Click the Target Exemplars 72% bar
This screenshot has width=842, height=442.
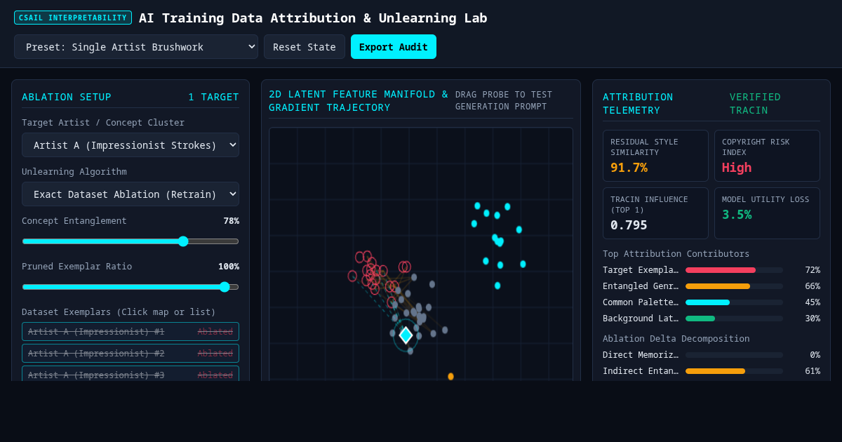click(734, 270)
